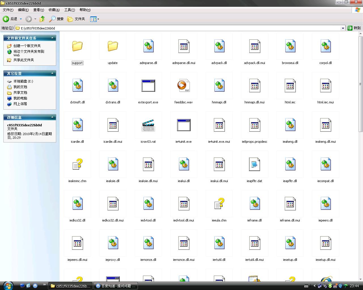Select the html.iec file icon
The image size is (363, 290).
click(x=290, y=86)
